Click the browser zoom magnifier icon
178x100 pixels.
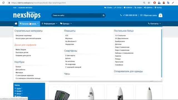pyautogui.click(x=144, y=3)
